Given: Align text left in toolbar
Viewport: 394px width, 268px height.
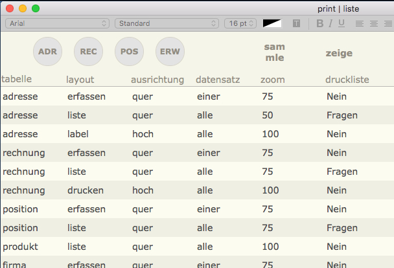Looking at the screenshot, I should (x=360, y=23).
